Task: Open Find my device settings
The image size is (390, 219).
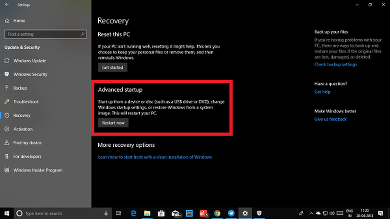Action: click(x=27, y=143)
